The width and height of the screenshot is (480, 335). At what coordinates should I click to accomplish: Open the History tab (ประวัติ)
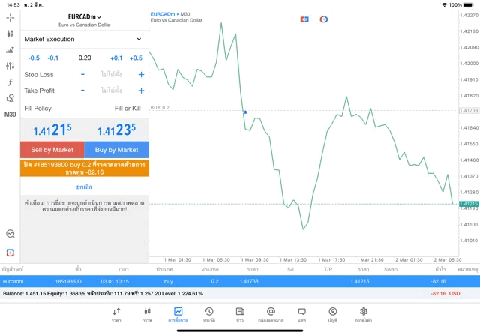click(x=209, y=315)
